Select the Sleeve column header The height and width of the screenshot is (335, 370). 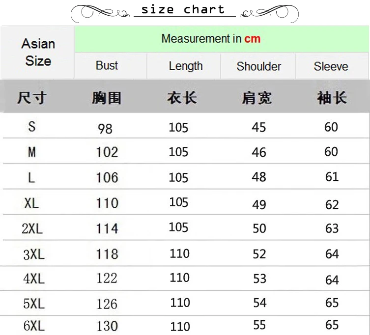click(331, 66)
